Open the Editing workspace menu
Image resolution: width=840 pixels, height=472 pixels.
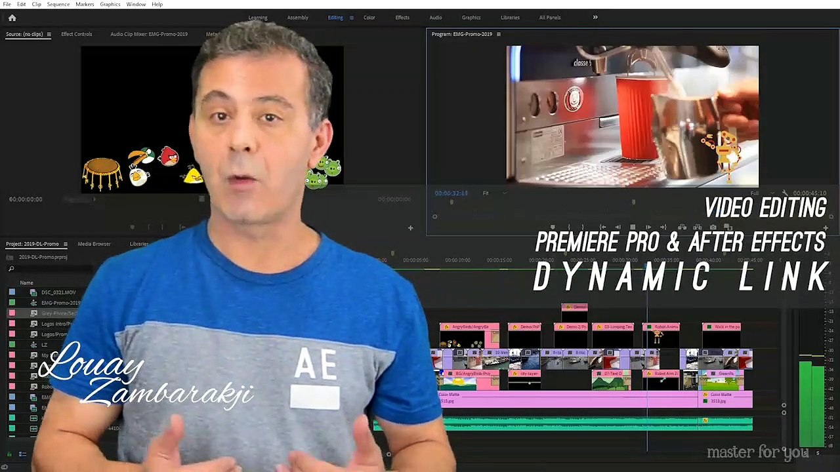point(351,18)
